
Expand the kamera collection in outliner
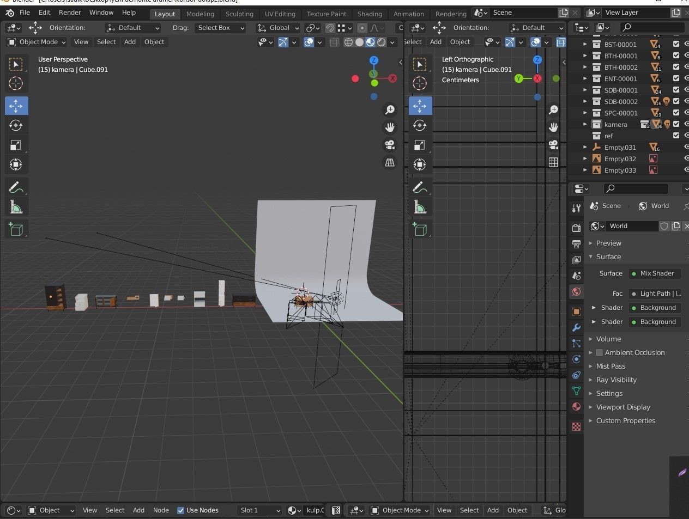[x=585, y=124]
